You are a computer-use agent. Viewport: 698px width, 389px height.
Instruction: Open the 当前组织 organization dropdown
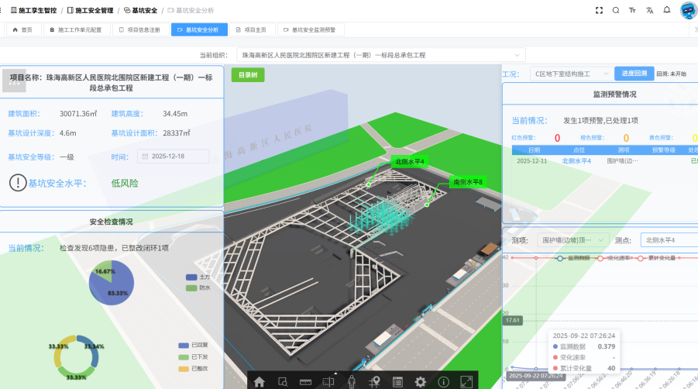381,55
